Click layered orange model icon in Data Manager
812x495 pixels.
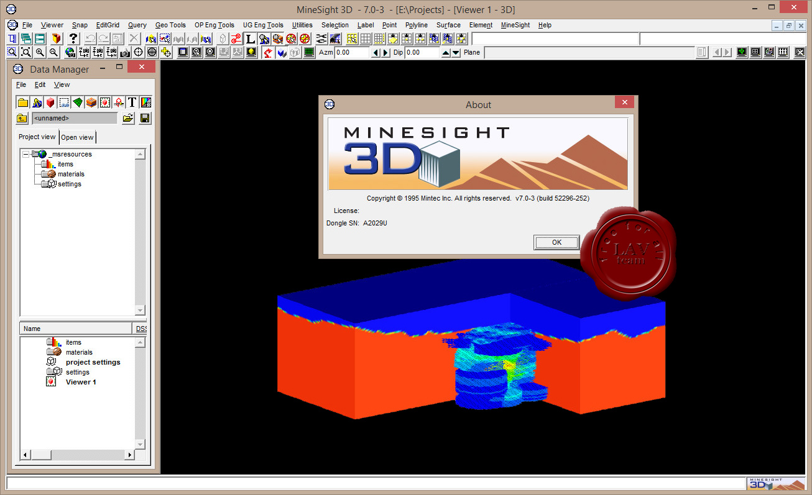pyautogui.click(x=91, y=102)
